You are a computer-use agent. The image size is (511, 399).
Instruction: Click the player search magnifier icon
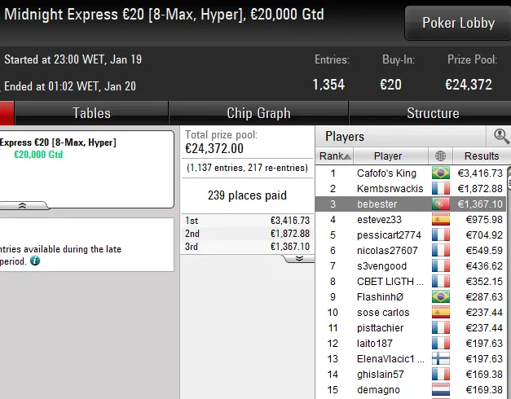(x=501, y=136)
